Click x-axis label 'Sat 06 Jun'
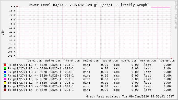This screenshot has width=178, height=100. click(x=110, y=61)
